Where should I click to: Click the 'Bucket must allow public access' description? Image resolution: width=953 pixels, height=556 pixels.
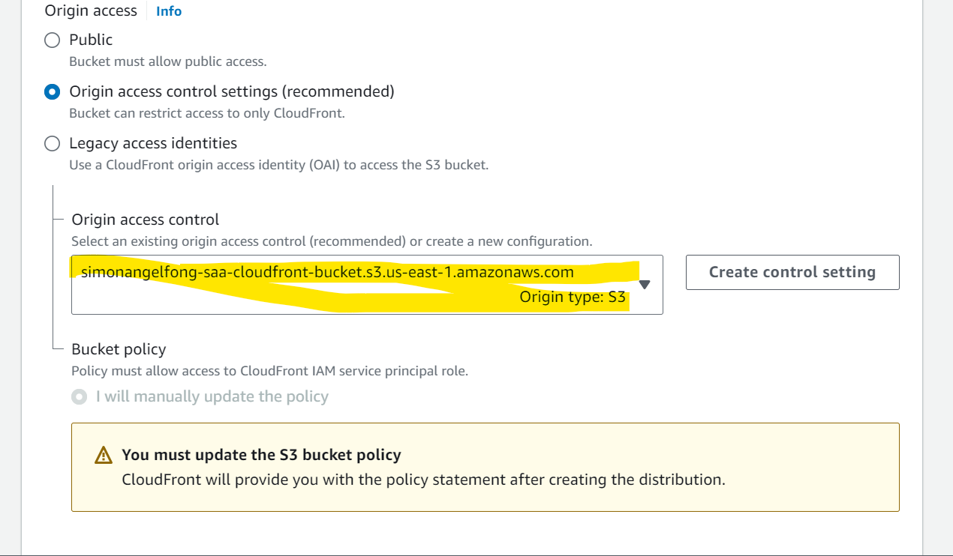pyautogui.click(x=168, y=61)
